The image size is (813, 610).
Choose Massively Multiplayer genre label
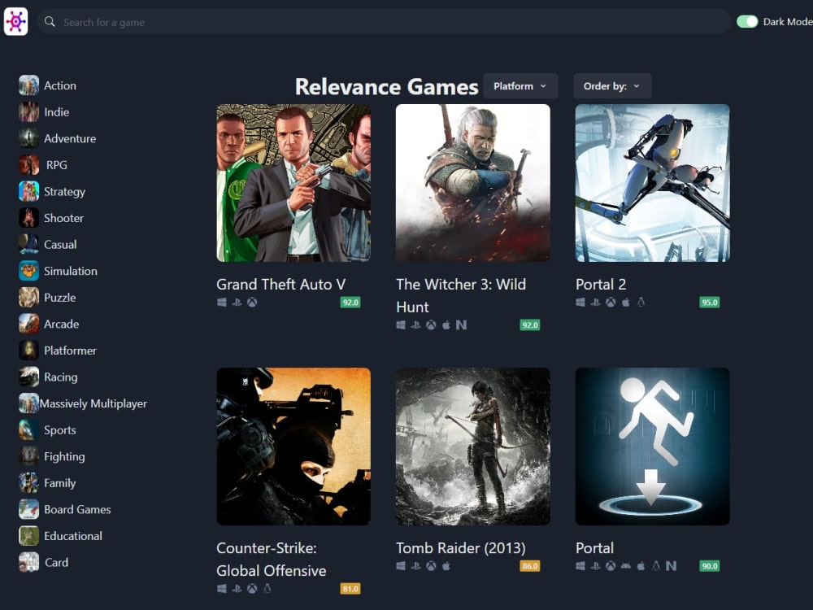point(93,403)
